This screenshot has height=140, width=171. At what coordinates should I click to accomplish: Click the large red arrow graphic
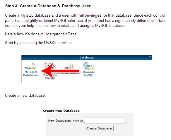click(60, 71)
